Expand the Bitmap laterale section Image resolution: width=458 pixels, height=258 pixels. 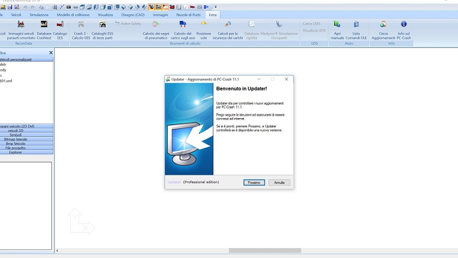[26, 139]
